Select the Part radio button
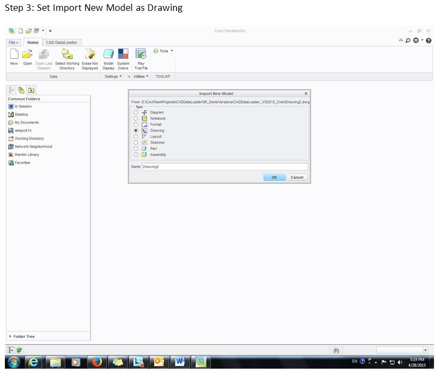 (136, 149)
